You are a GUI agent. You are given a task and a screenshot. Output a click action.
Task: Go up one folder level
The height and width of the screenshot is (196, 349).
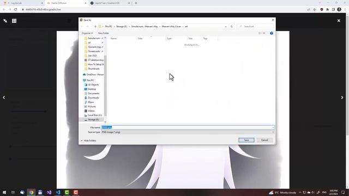[95, 27]
